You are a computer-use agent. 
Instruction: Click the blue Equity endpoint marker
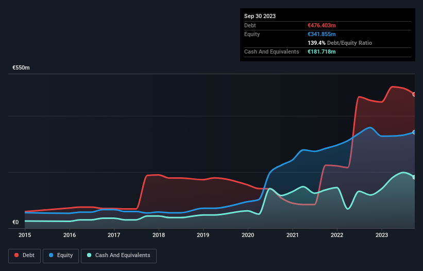pyautogui.click(x=414, y=132)
